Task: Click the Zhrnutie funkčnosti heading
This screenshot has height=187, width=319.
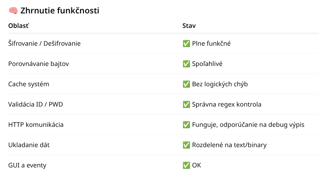Action: 60,11
